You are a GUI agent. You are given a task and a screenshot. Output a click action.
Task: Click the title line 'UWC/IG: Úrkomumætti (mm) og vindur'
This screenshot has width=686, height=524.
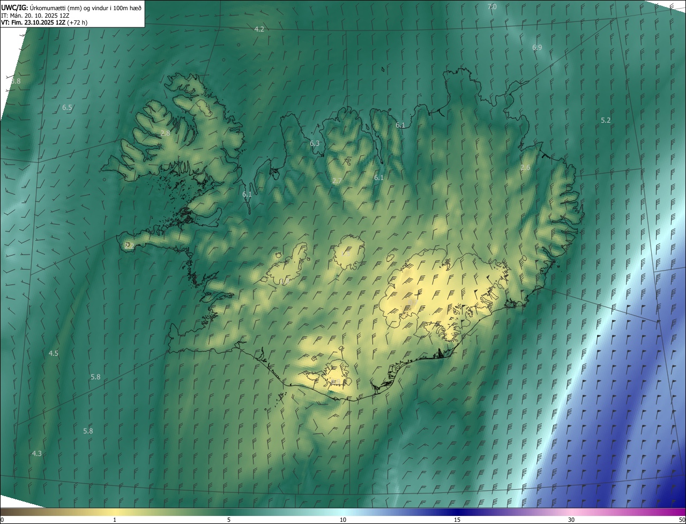71,7
